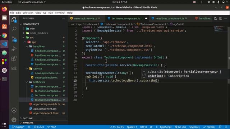Click the 7767 port status item
Screen dimensions: 230x129
tap(51, 127)
